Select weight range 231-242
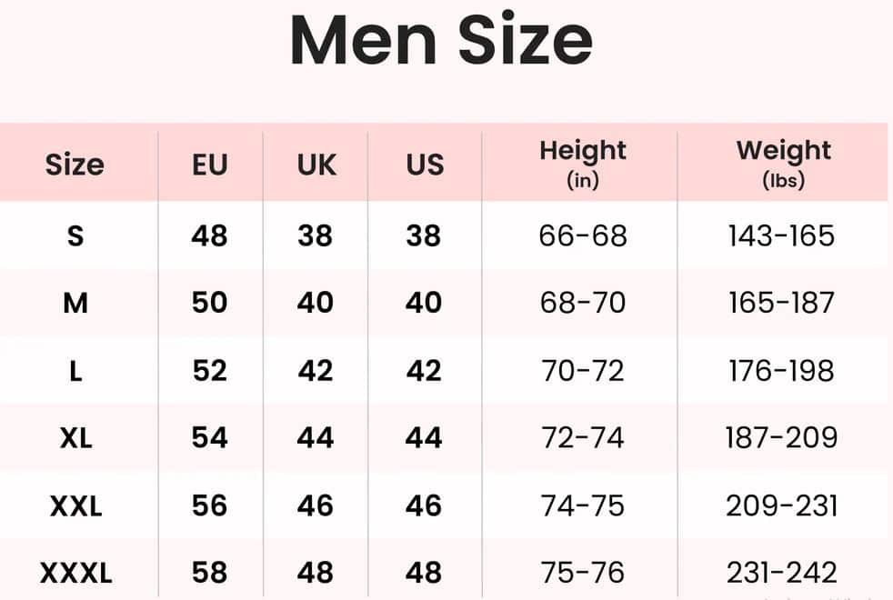Image resolution: width=893 pixels, height=600 pixels. [781, 574]
